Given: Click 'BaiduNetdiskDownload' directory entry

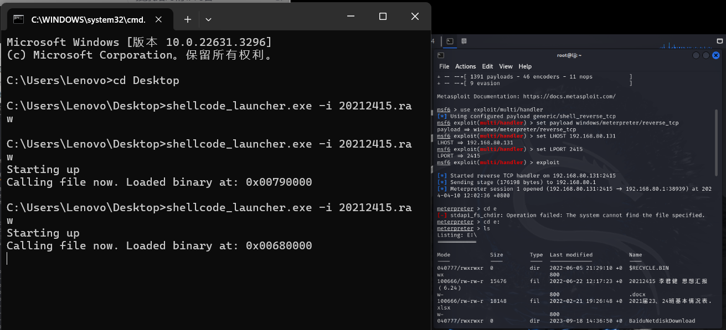Looking at the screenshot, I should (x=662, y=321).
